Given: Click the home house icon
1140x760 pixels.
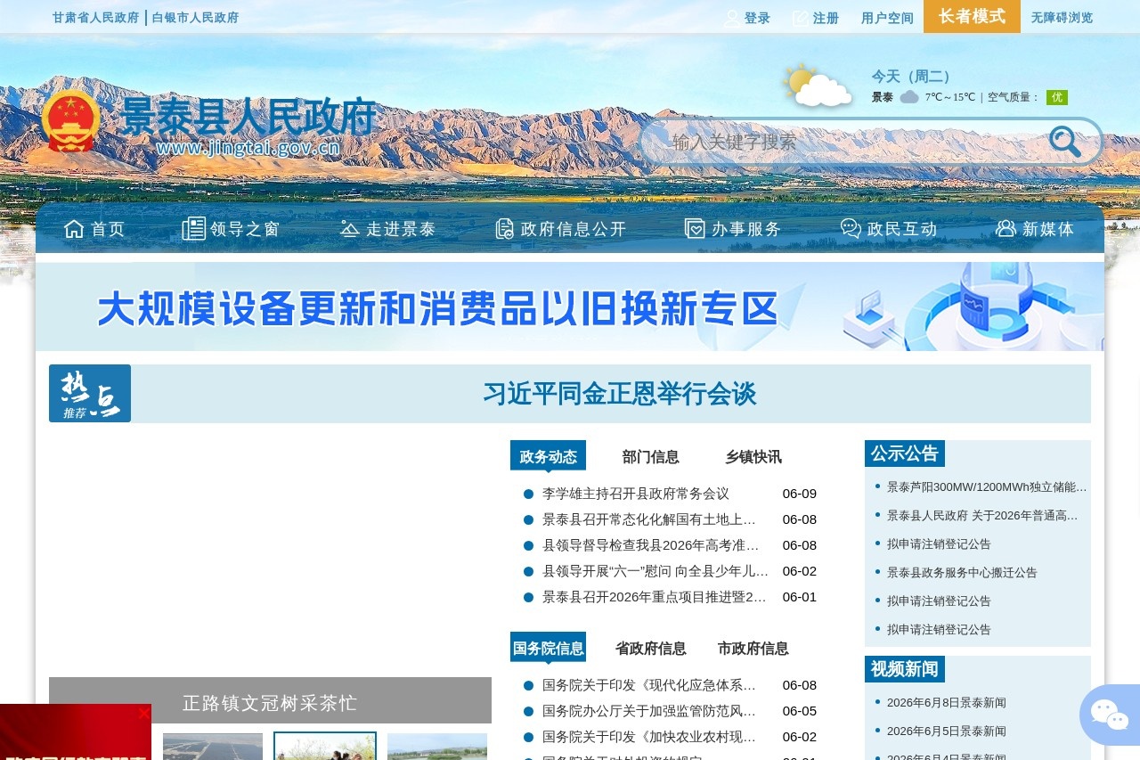Looking at the screenshot, I should (74, 229).
